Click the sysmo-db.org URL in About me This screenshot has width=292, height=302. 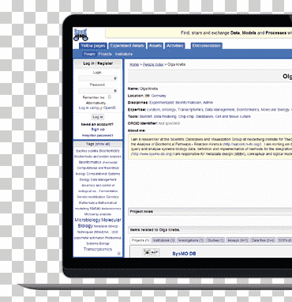pos(152,154)
